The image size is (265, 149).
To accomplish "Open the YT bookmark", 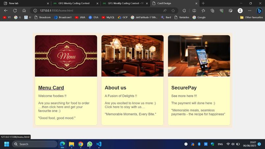I will pos(7,17).
